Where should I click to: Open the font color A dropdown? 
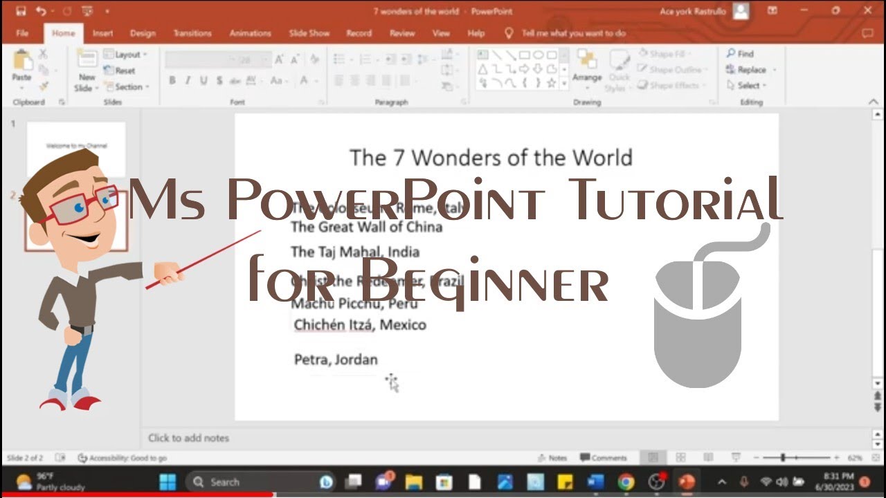(x=307, y=81)
